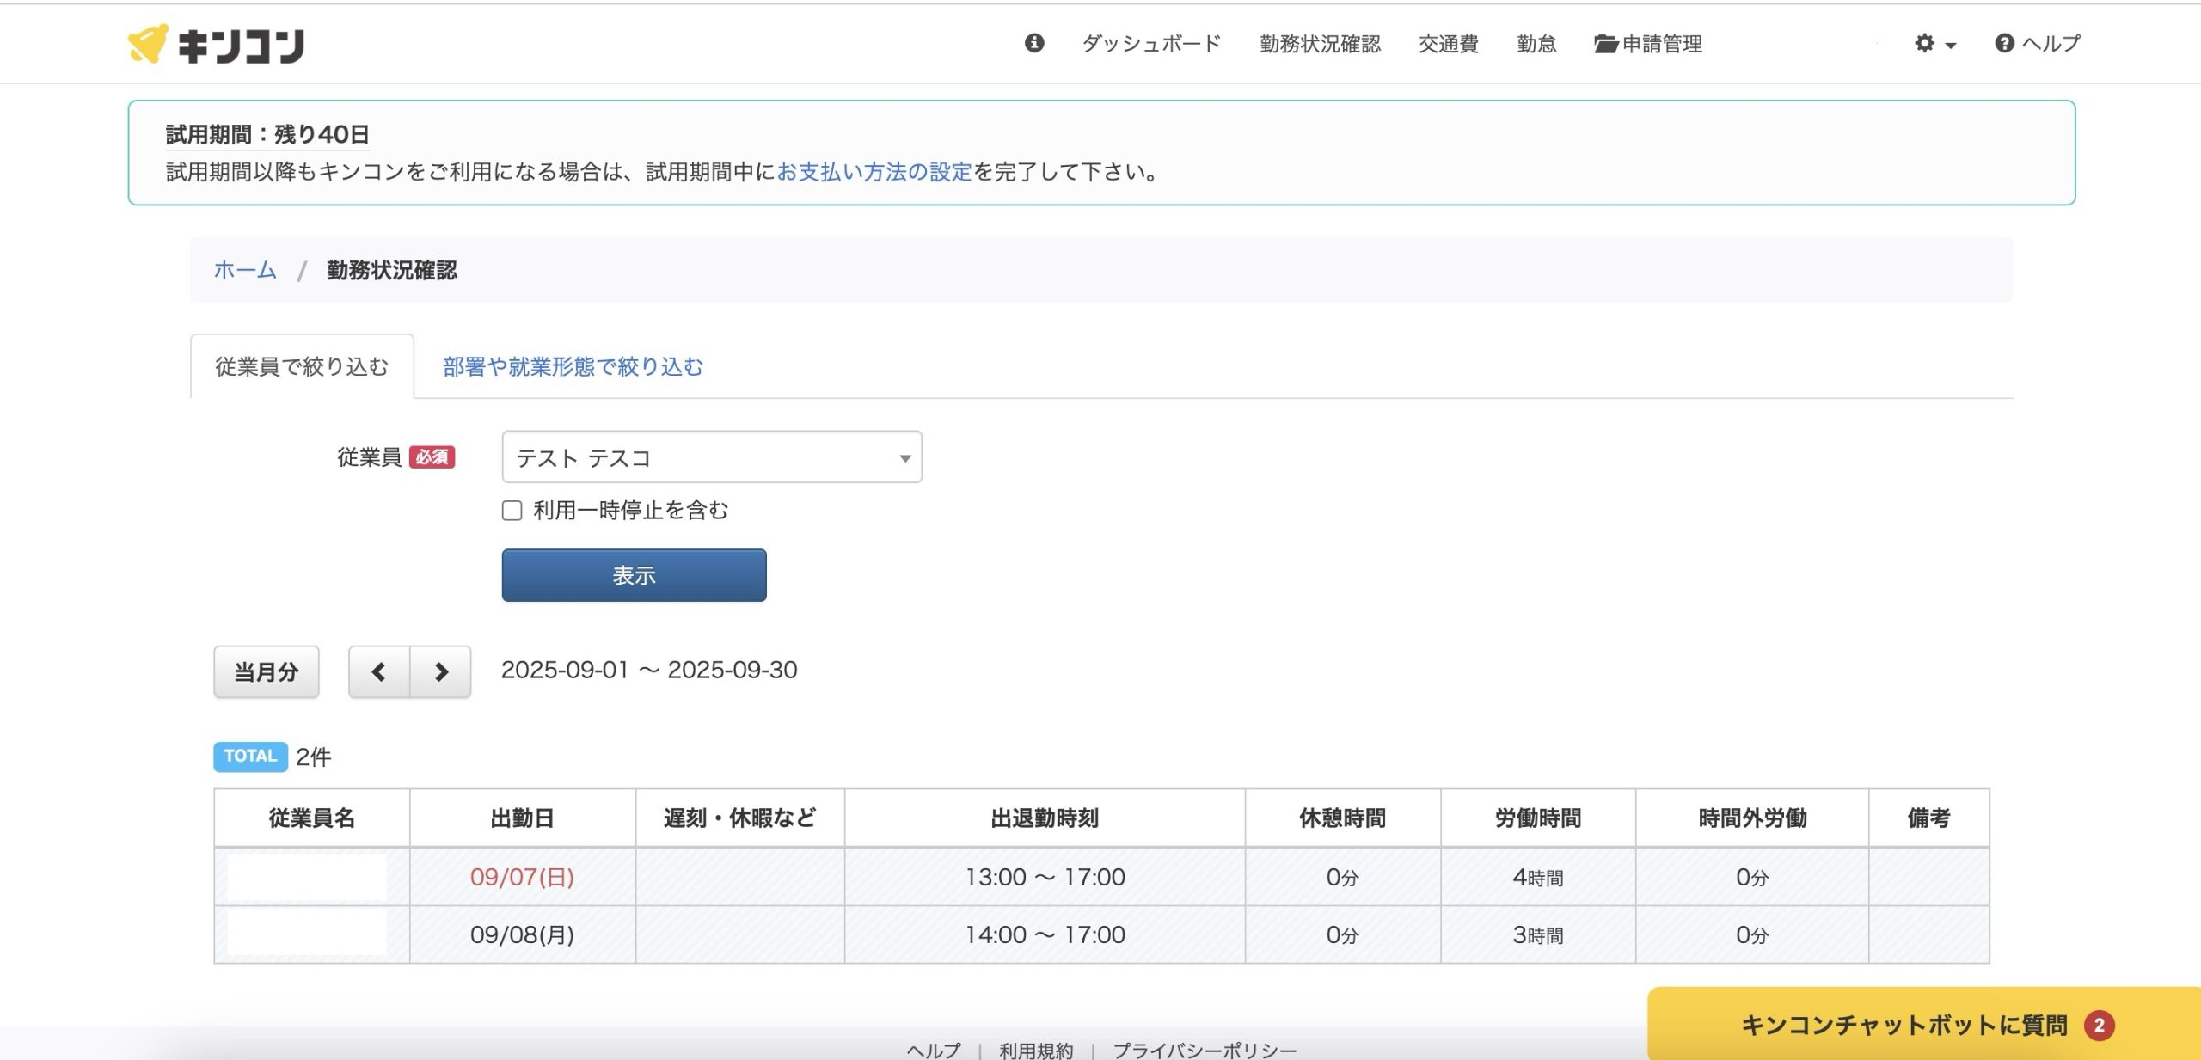Open キンコンチャットボットに質問 chat widget
The height and width of the screenshot is (1060, 2201).
point(1903,1025)
